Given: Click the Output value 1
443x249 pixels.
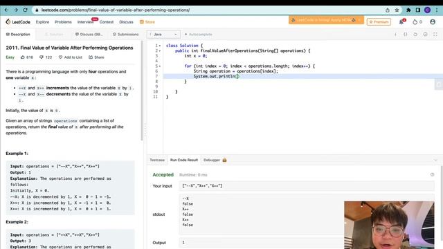Looking at the screenshot, I should 183,243.
